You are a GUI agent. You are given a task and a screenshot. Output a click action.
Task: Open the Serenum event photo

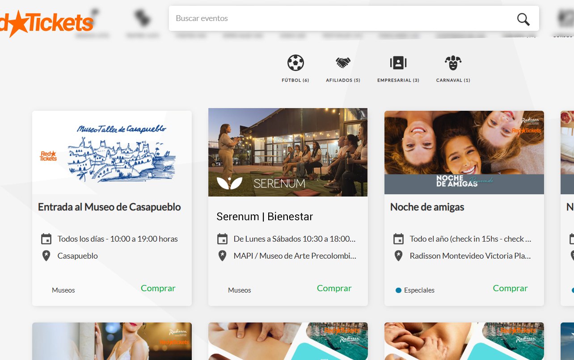click(x=288, y=152)
